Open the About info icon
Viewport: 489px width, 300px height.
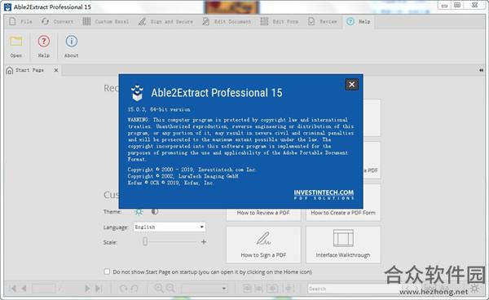click(x=72, y=41)
